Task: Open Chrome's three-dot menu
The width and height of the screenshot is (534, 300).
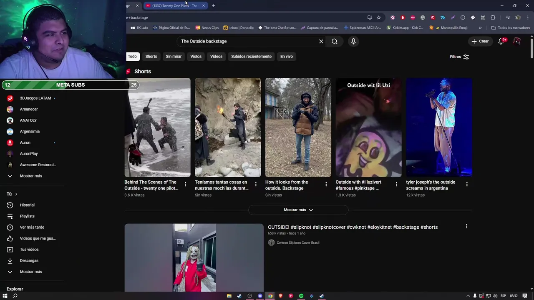Action: tap(528, 17)
